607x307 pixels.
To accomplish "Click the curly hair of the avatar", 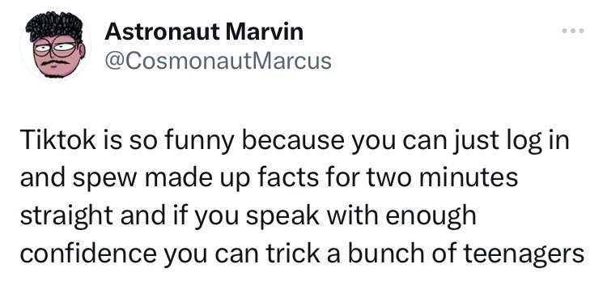I will 54,25.
